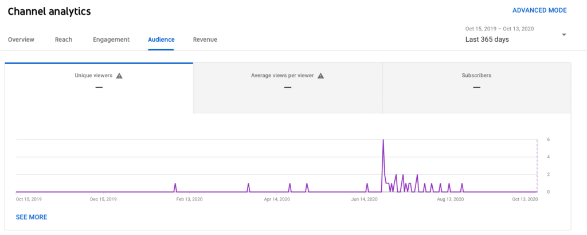Switch to the Revenue tab
The width and height of the screenshot is (587, 235).
pyautogui.click(x=205, y=40)
